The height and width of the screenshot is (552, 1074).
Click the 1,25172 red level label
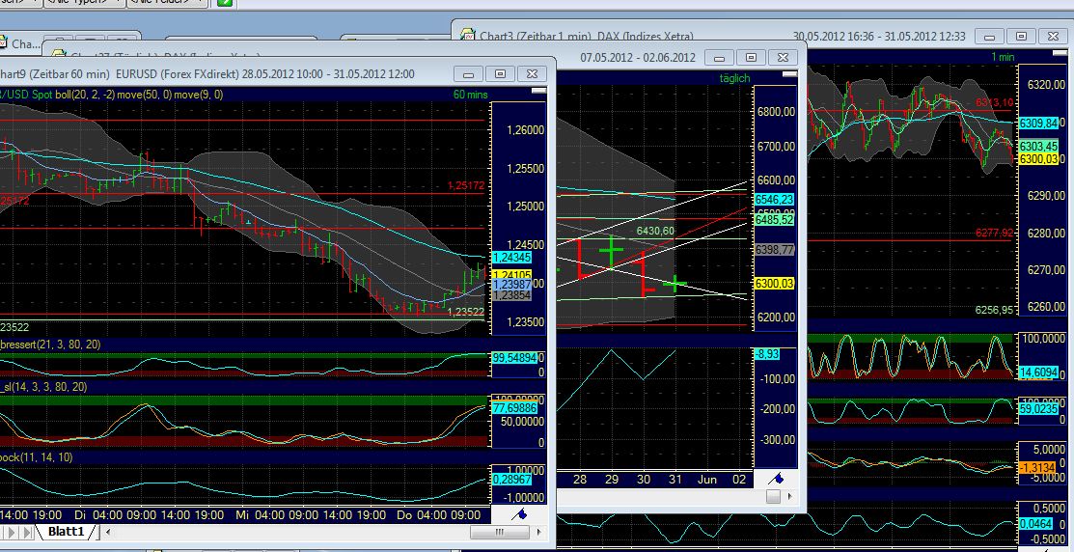466,185
